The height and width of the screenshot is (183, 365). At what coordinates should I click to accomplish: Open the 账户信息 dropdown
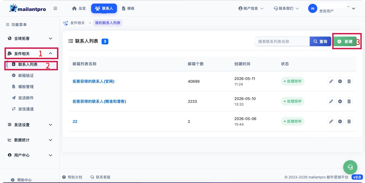point(251,8)
